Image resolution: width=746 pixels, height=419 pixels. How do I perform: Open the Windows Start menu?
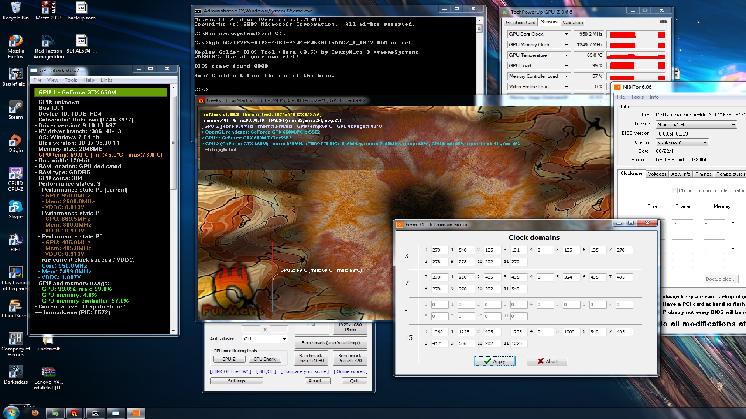11,413
